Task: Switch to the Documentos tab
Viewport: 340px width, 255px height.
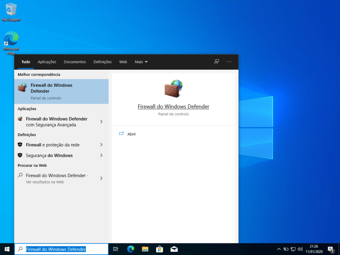Action: click(75, 62)
